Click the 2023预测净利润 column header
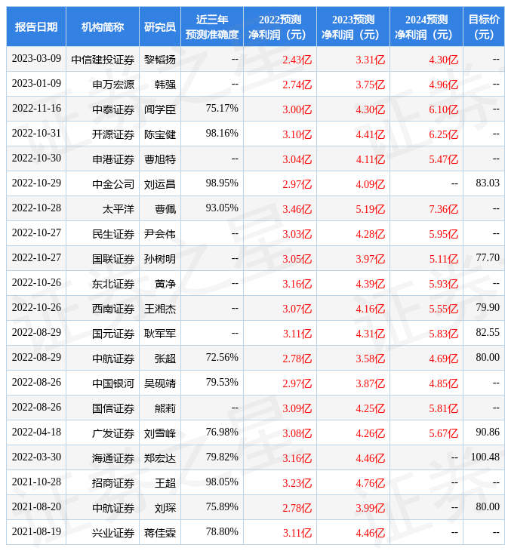The image size is (505, 551). 353,27
